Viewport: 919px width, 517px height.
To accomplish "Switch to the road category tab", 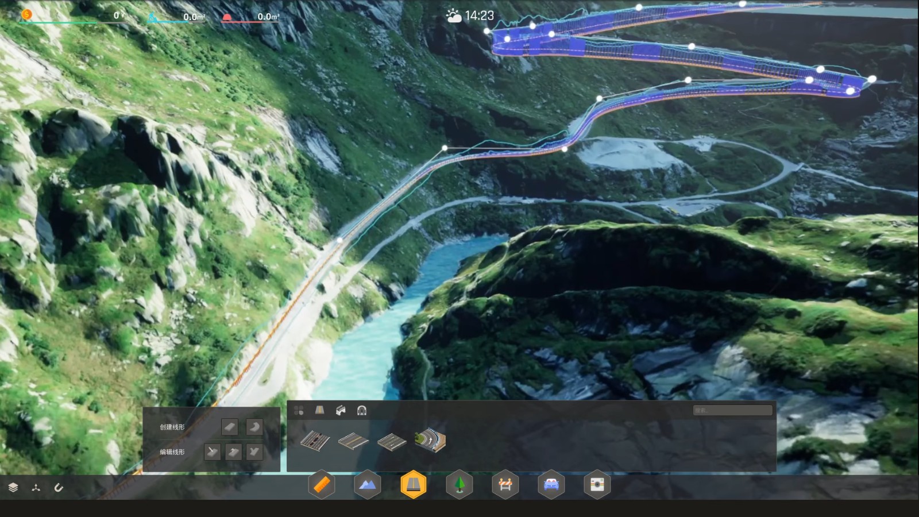I will pos(320,410).
